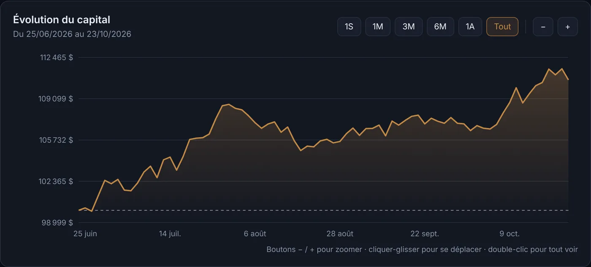Click the 102 365 $ axis label

56,181
